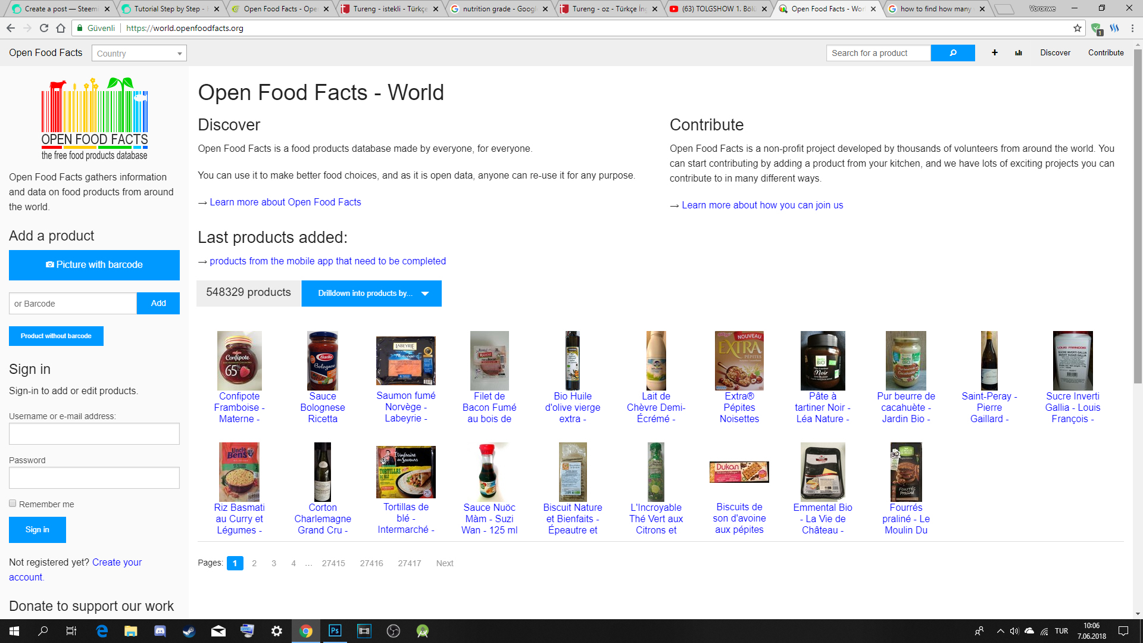Expand Drilldown into products by menu
Image resolution: width=1143 pixels, height=643 pixels.
tap(371, 294)
